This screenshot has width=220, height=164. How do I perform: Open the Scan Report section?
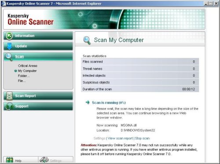38,96
